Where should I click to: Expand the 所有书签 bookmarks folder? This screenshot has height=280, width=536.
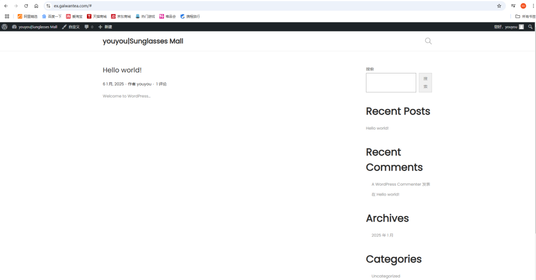[525, 16]
